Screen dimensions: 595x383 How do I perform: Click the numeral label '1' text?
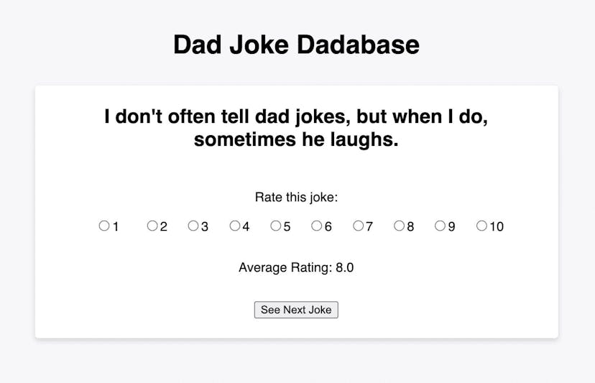click(116, 226)
